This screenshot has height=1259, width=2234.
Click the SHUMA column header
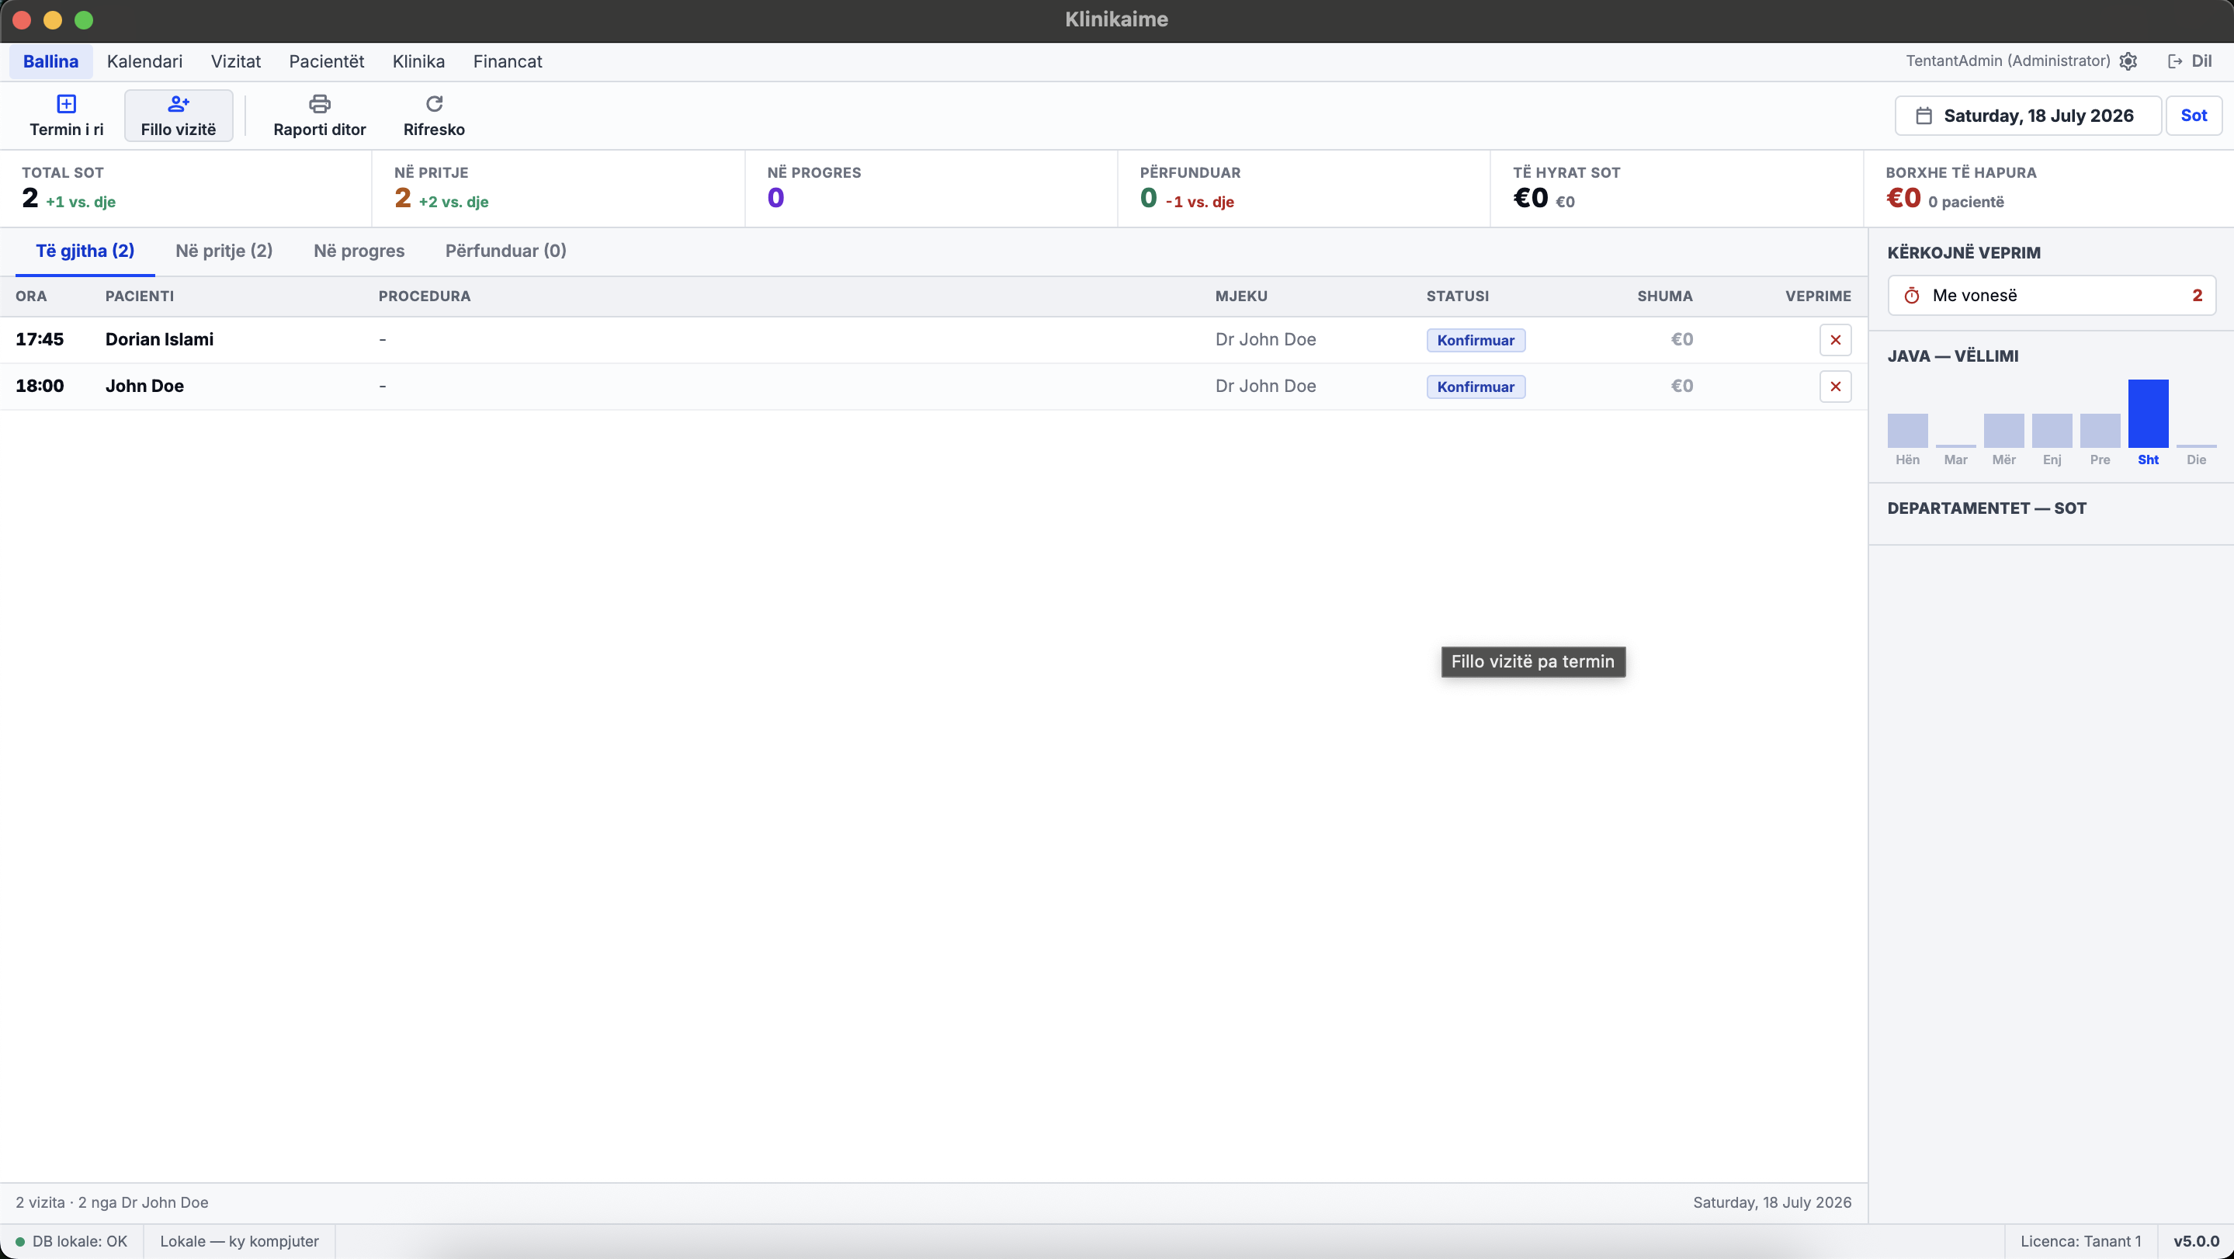pyautogui.click(x=1664, y=297)
